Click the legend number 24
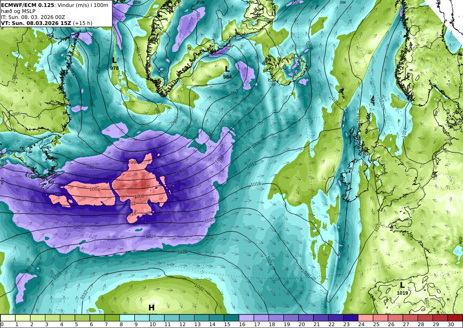Screen dimensions: 463x328 pos(361,324)
